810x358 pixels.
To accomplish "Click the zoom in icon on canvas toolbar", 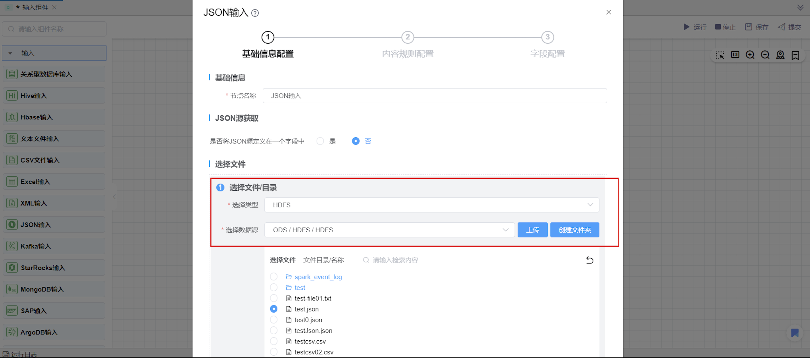I will coord(750,55).
